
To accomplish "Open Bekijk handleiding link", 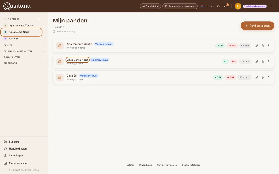I will (x=64, y=32).
